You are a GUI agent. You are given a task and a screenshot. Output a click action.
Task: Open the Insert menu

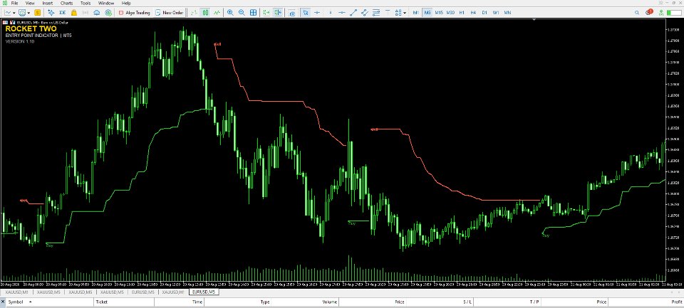[x=48, y=3]
